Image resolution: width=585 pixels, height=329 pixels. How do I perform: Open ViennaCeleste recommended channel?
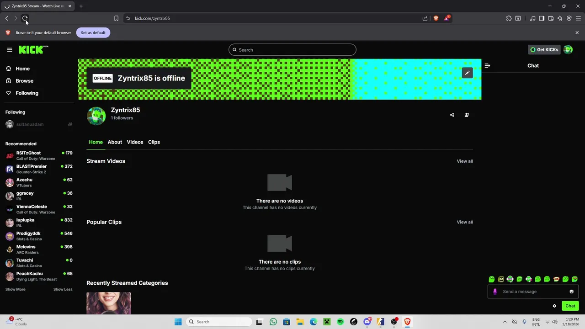[39, 209]
